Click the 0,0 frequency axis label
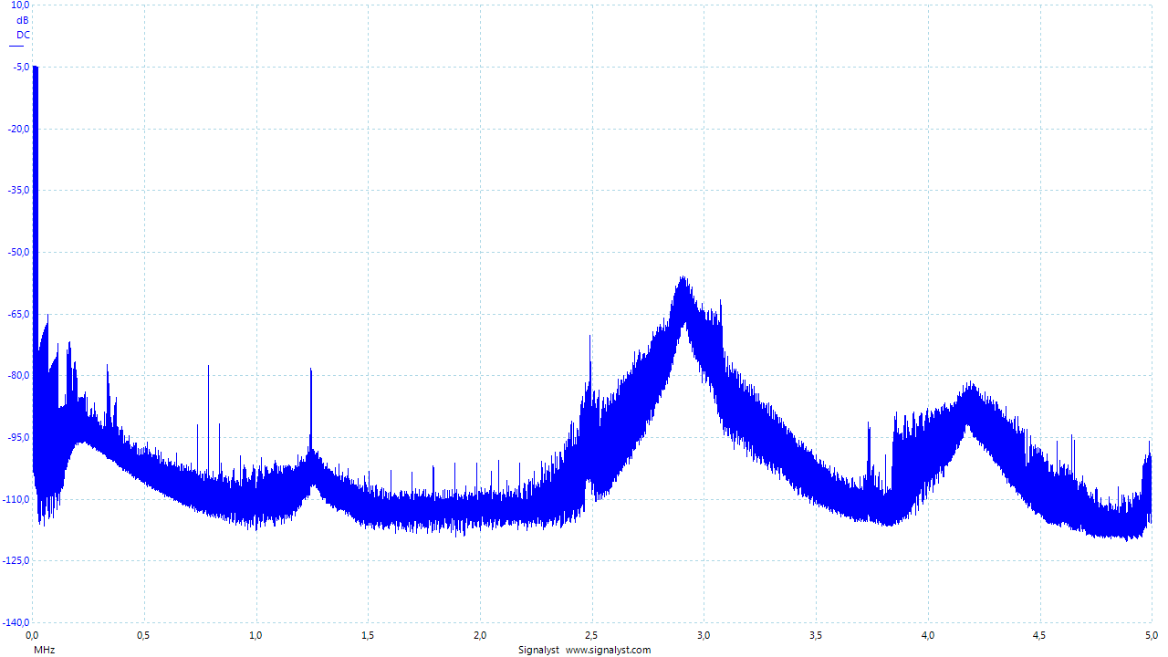This screenshot has height=657, width=1168. click(x=32, y=634)
